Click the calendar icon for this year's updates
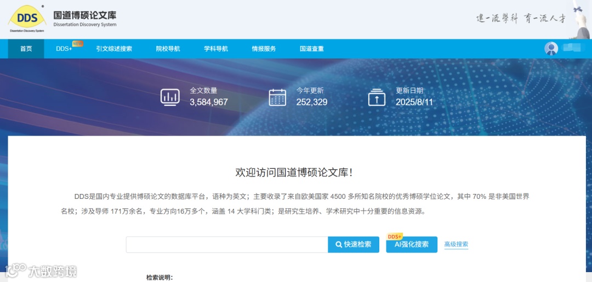592x282 pixels. (x=277, y=97)
